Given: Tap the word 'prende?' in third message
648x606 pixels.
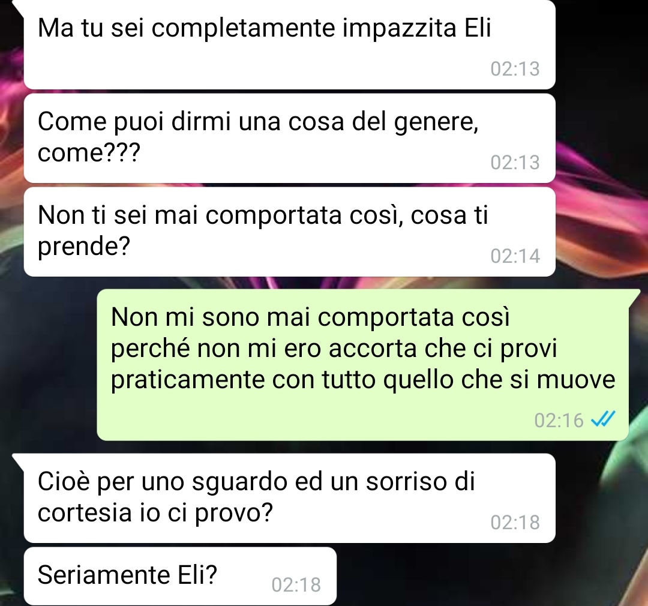Looking at the screenshot, I should (84, 247).
